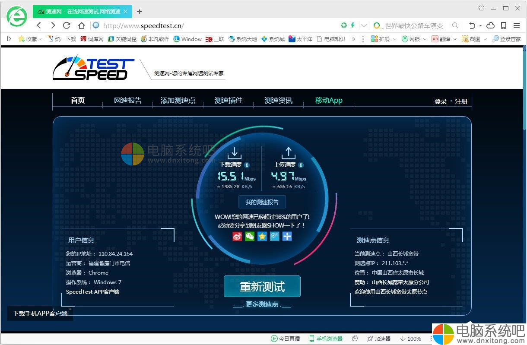The image size is (527, 345).
Task: Open the skin shirt icon in title bar
Action: tap(481, 8)
